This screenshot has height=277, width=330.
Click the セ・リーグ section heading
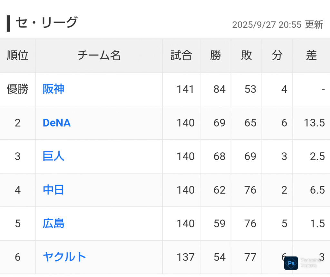[x=47, y=23]
